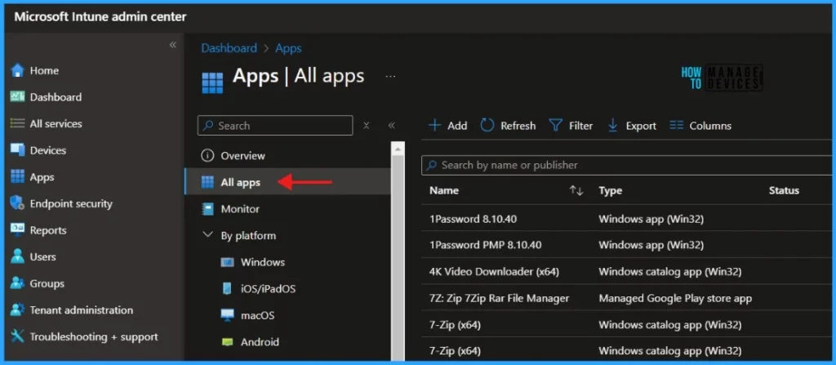Click the Refresh button label
Image resolution: width=836 pixels, height=365 pixels.
(x=518, y=126)
